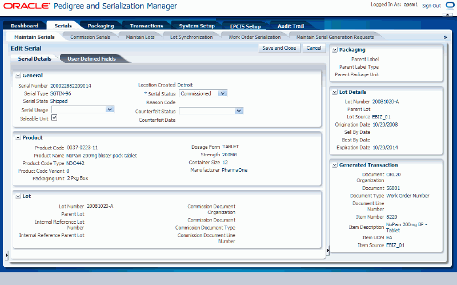
Task: Click the Oracle logo
Action: tap(27, 6)
